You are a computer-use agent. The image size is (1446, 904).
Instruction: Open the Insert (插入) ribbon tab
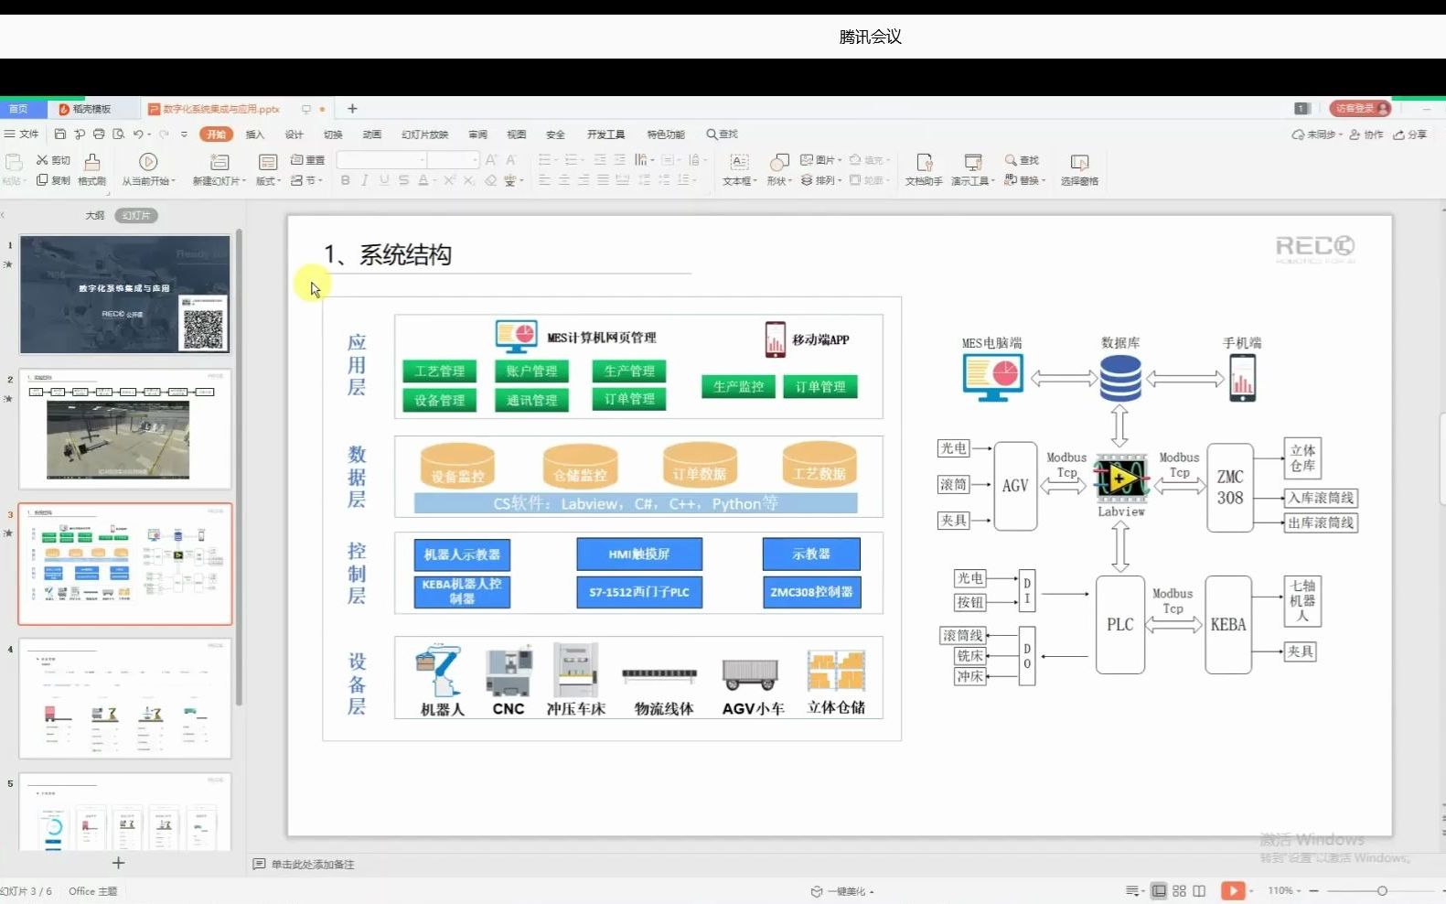(x=255, y=135)
